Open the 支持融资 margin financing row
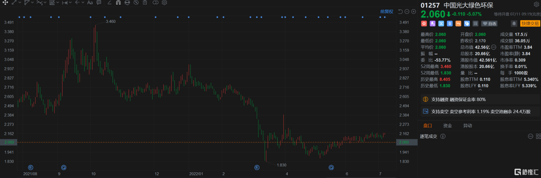Image resolution: width=541 pixels, height=178 pixels. coord(480,99)
